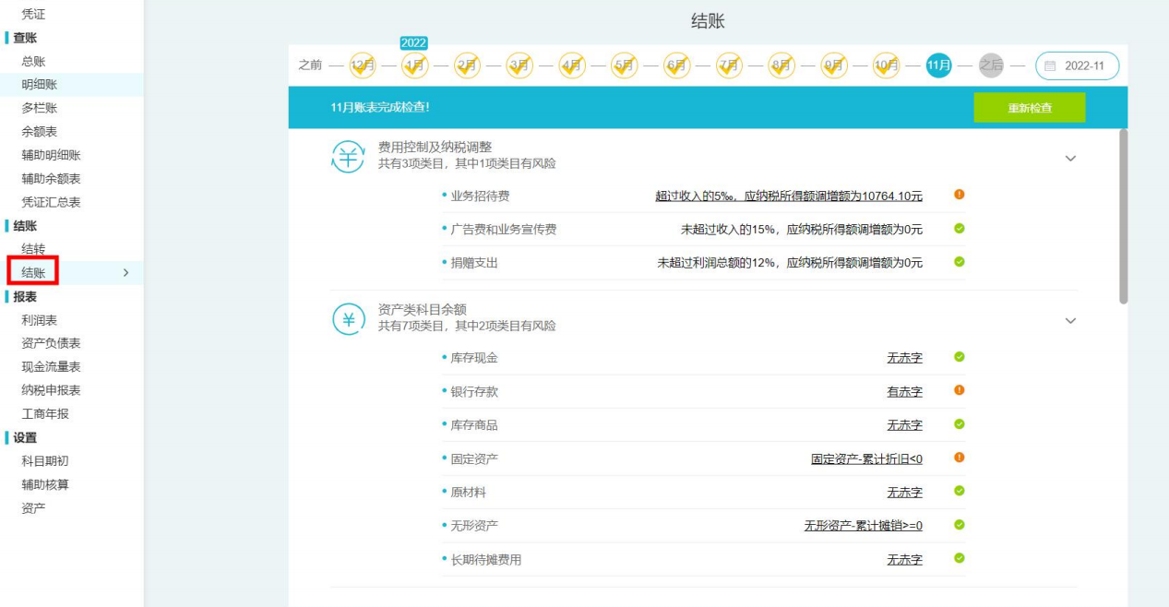Collapse the 资产类科目余额 section
This screenshot has height=607, width=1169.
(x=1070, y=321)
